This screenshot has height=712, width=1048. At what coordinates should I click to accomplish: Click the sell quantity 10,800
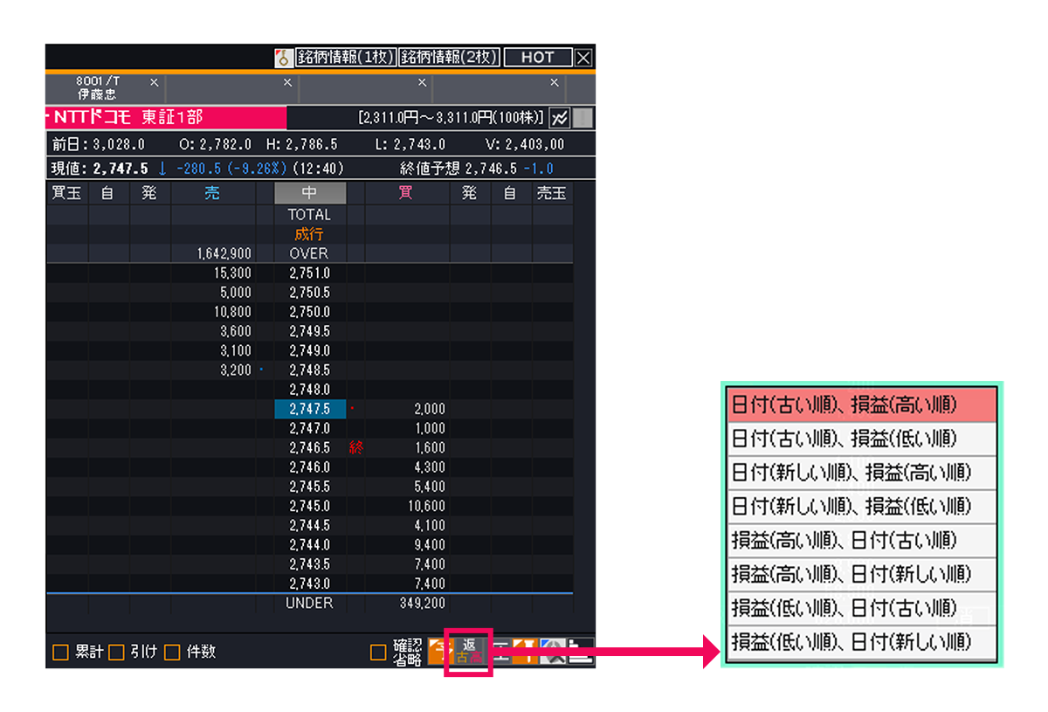(x=231, y=312)
